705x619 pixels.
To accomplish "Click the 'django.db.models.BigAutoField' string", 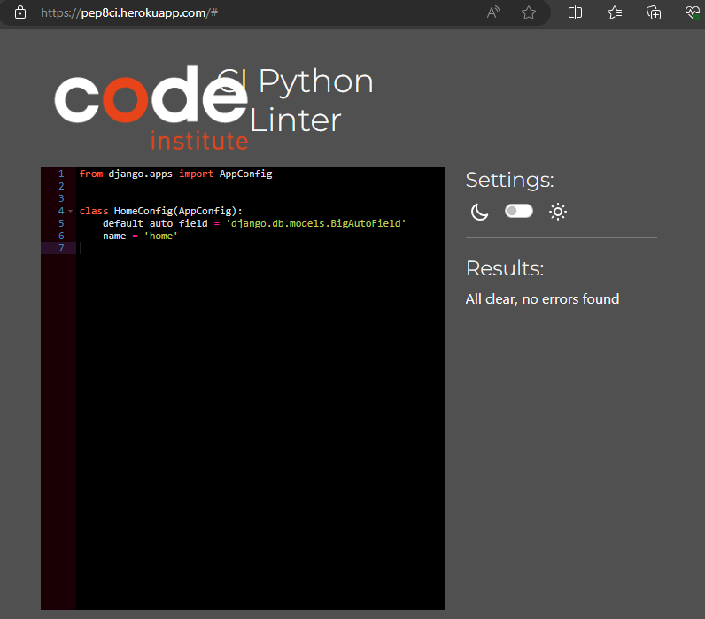I will click(x=316, y=223).
